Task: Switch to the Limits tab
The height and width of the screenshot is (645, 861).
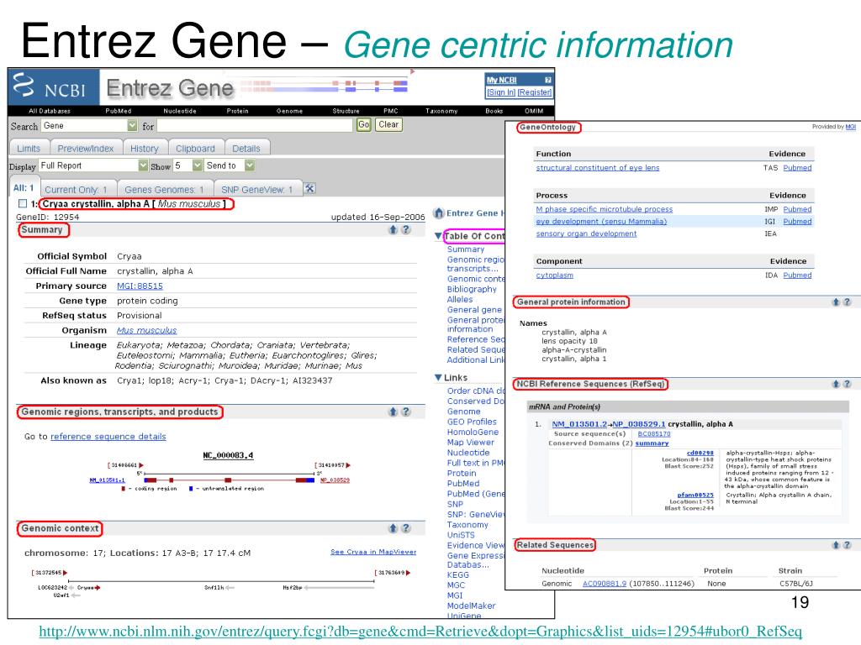Action: pyautogui.click(x=29, y=148)
